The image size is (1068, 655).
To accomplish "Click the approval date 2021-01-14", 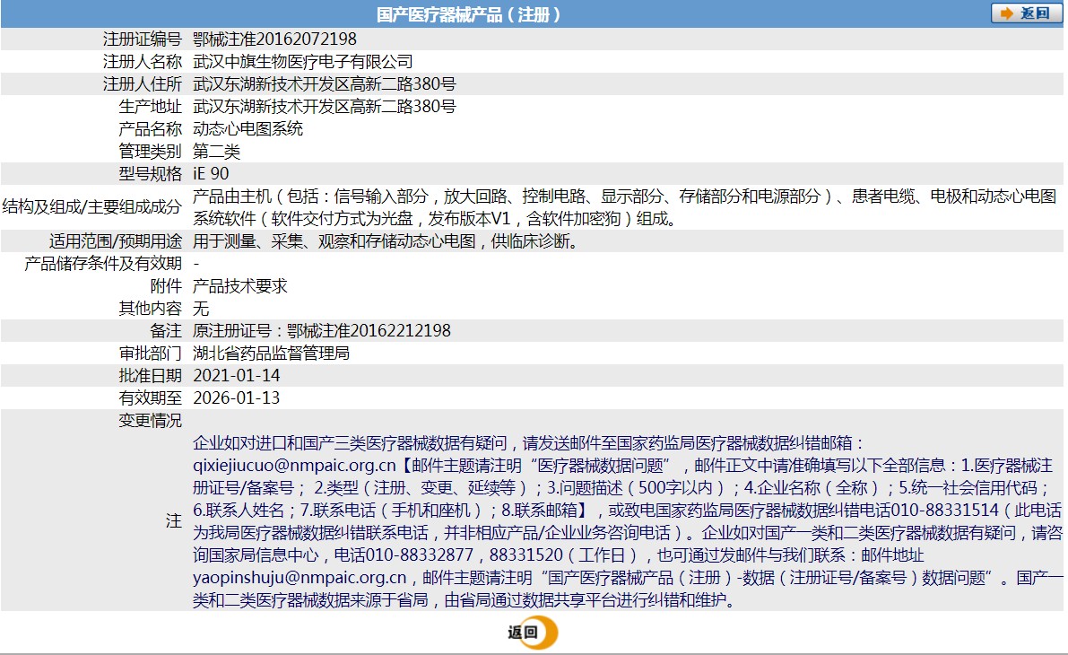I will coord(237,375).
